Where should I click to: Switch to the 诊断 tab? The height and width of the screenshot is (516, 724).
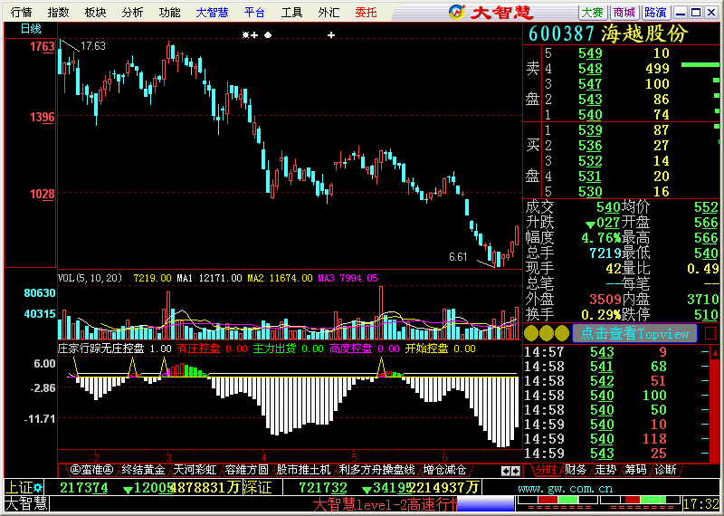[x=665, y=470]
